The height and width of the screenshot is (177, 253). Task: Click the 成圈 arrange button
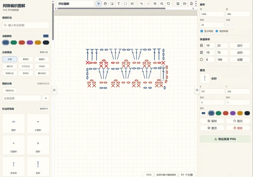click(240, 59)
